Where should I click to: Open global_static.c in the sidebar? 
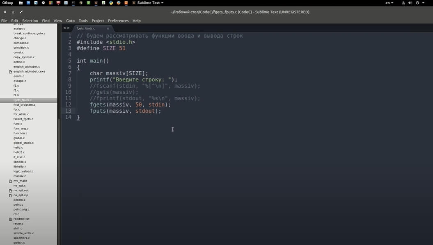click(x=23, y=143)
